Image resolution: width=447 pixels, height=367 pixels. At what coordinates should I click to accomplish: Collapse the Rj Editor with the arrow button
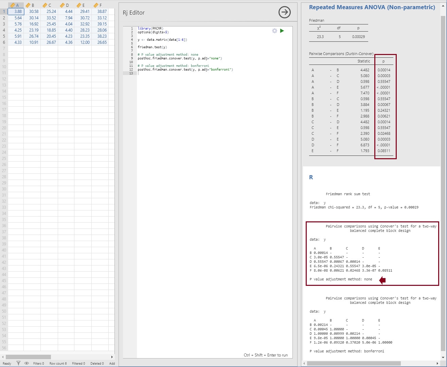click(x=284, y=12)
